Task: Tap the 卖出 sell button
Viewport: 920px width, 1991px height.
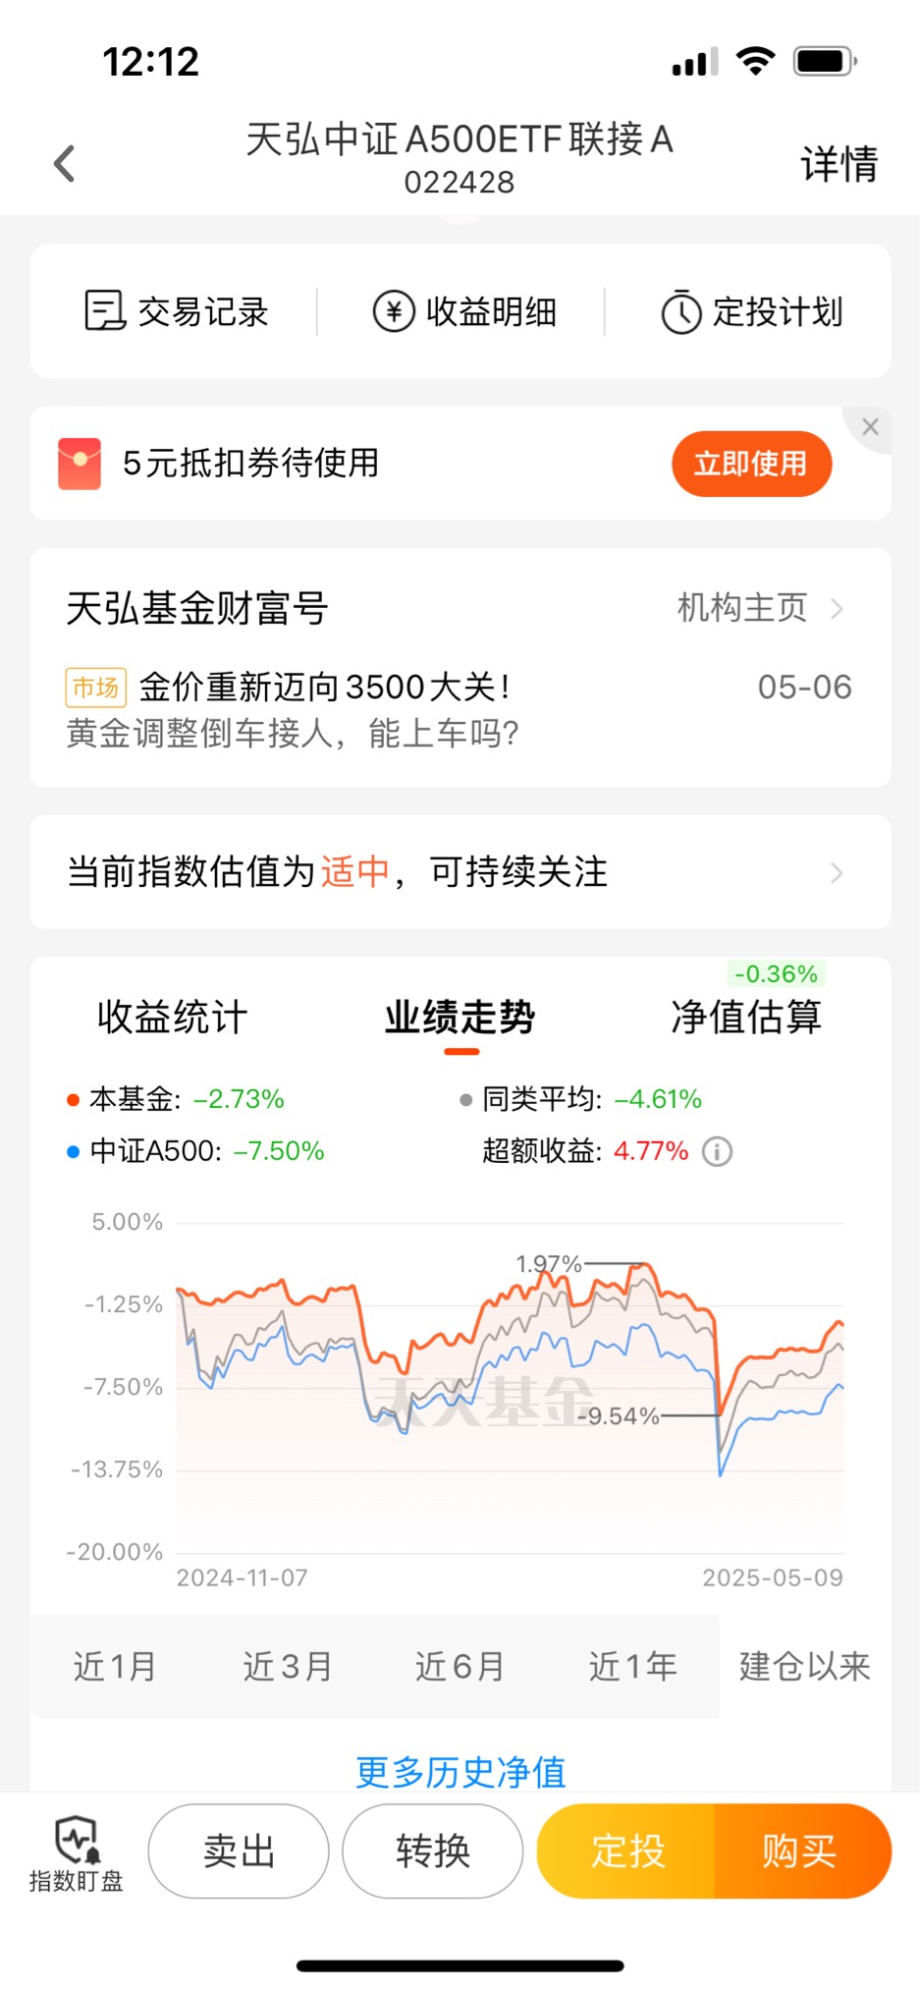Action: 239,1852
